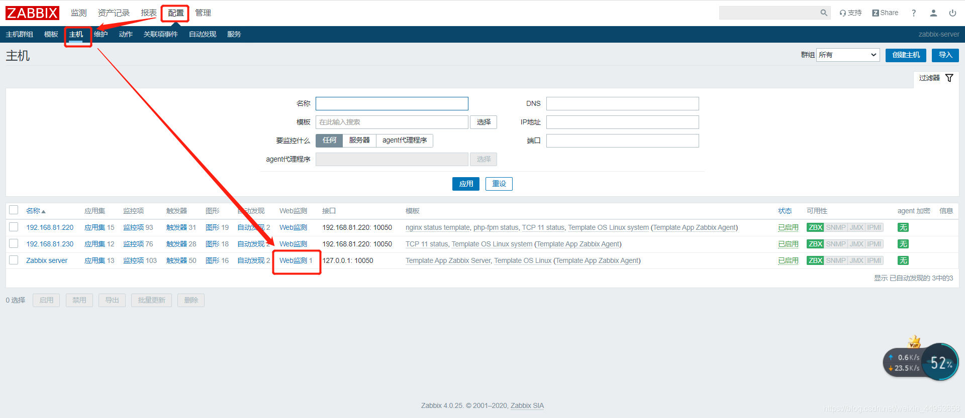Screen dimensions: 965x418
Task: Apply the filter with 应用
Action: 466,184
